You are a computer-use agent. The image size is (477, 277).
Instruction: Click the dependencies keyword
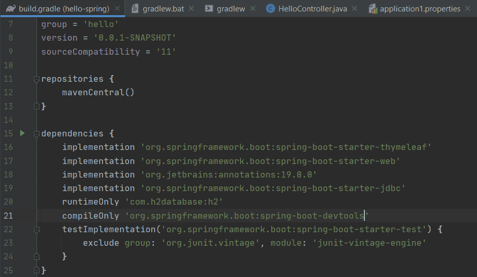click(72, 134)
